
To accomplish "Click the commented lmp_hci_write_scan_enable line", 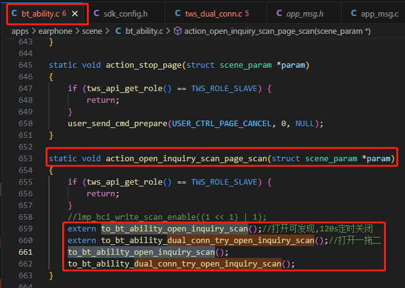I will pyautogui.click(x=167, y=217).
